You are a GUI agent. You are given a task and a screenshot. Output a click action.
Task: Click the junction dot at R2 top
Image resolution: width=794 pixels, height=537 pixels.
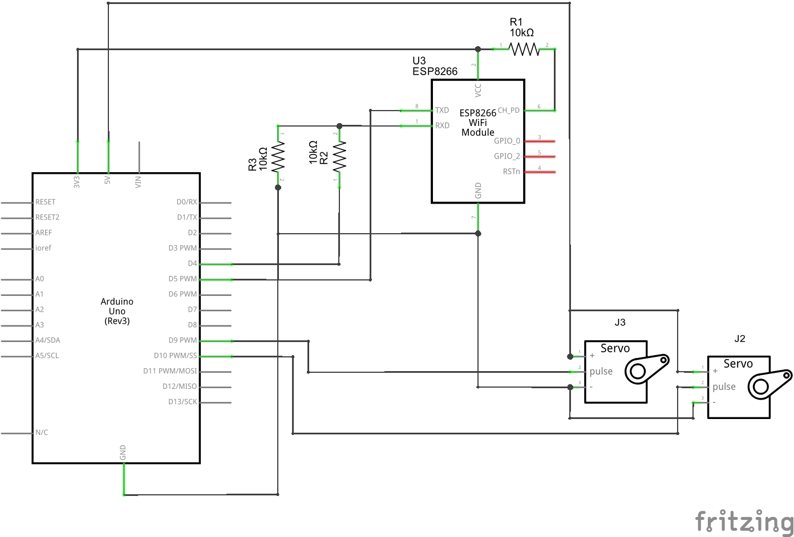[339, 126]
